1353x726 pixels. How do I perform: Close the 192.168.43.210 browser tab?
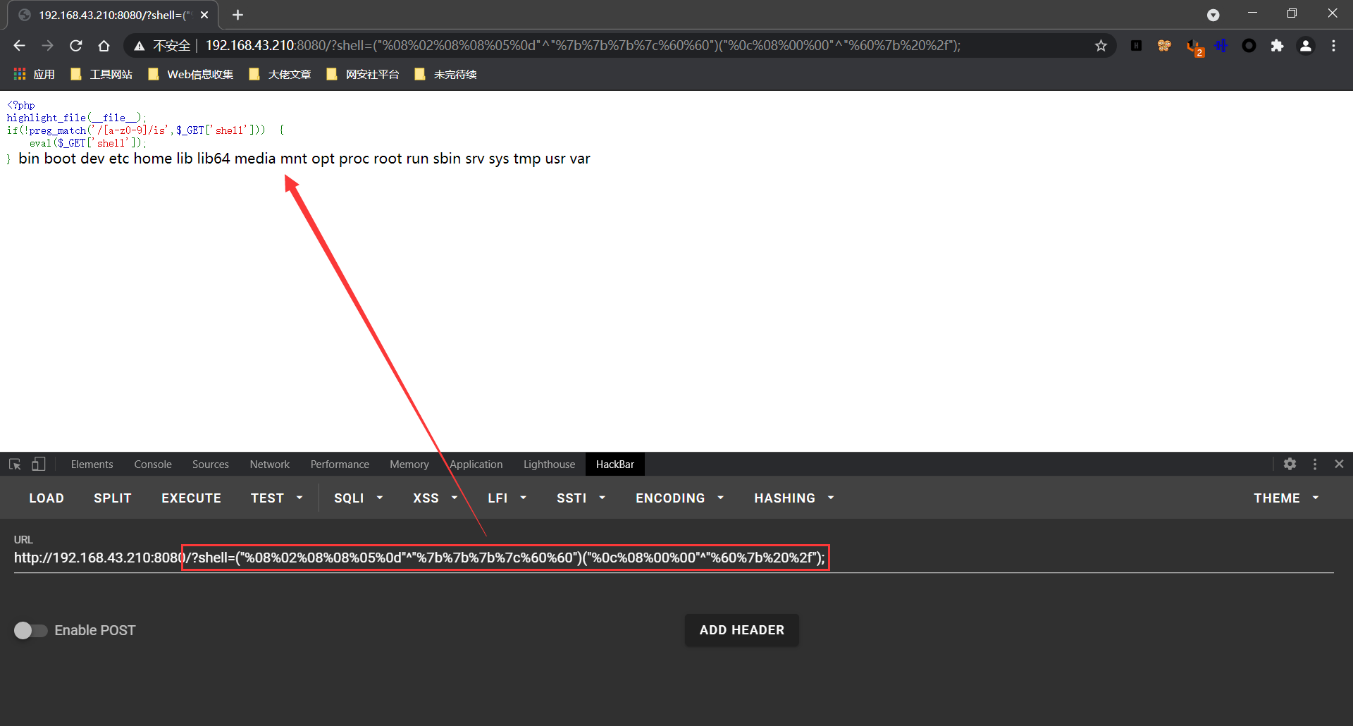pyautogui.click(x=204, y=15)
